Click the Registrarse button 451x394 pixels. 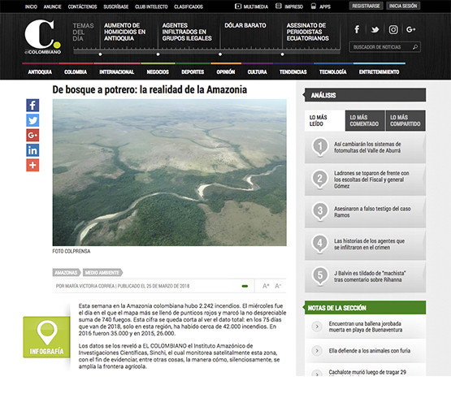(366, 6)
